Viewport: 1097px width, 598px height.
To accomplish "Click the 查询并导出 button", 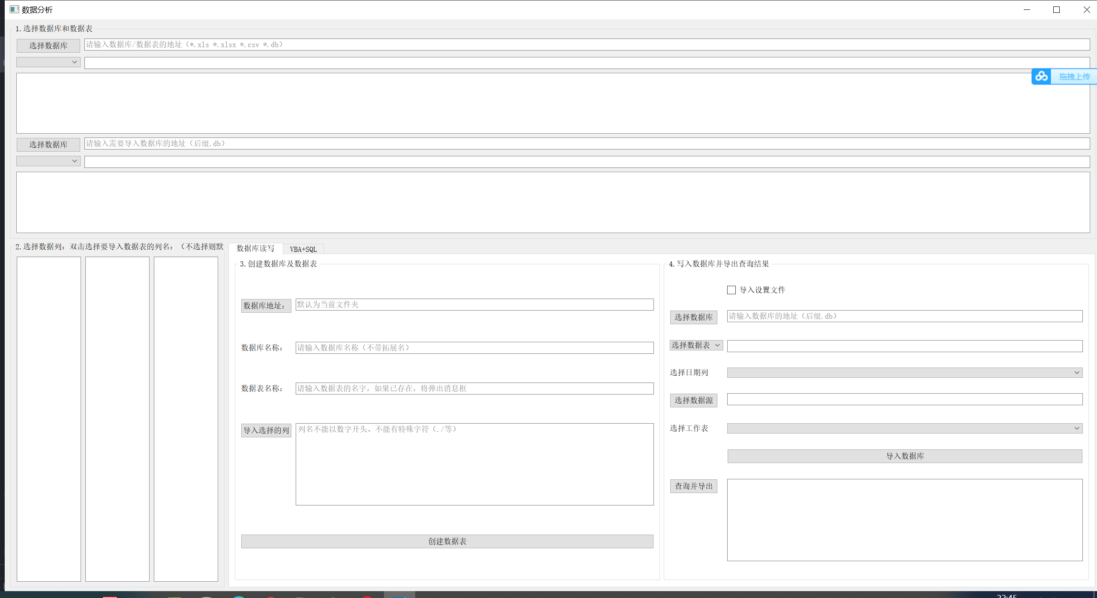I will tap(693, 486).
